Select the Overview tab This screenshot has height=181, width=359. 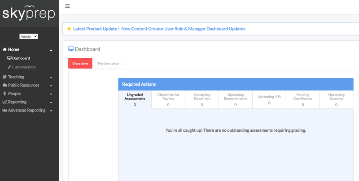[x=80, y=63]
